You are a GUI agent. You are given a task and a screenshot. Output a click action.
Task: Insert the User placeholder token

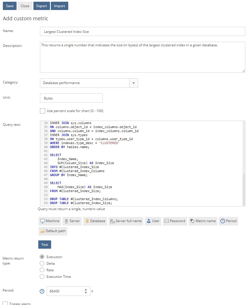(153, 221)
